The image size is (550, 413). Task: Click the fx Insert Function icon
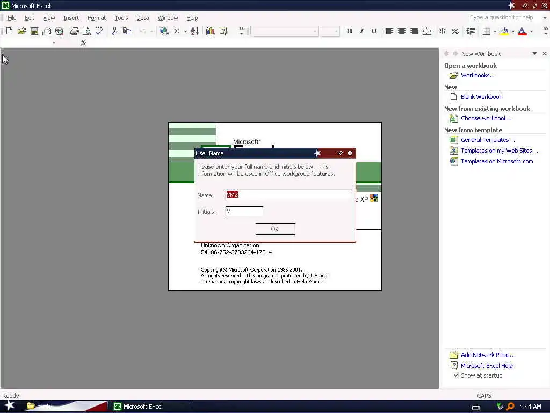point(83,42)
